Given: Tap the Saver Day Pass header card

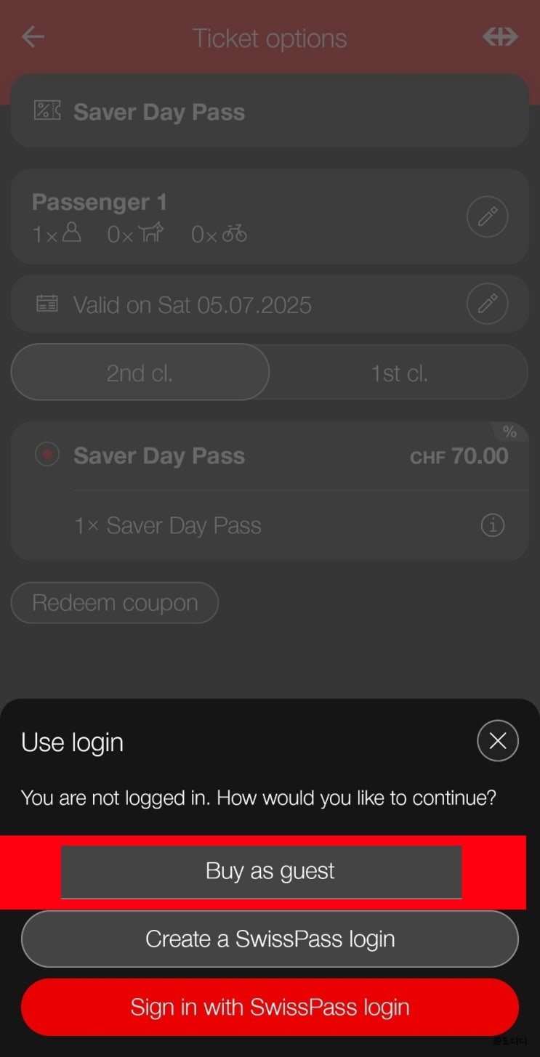Looking at the screenshot, I should click(270, 111).
